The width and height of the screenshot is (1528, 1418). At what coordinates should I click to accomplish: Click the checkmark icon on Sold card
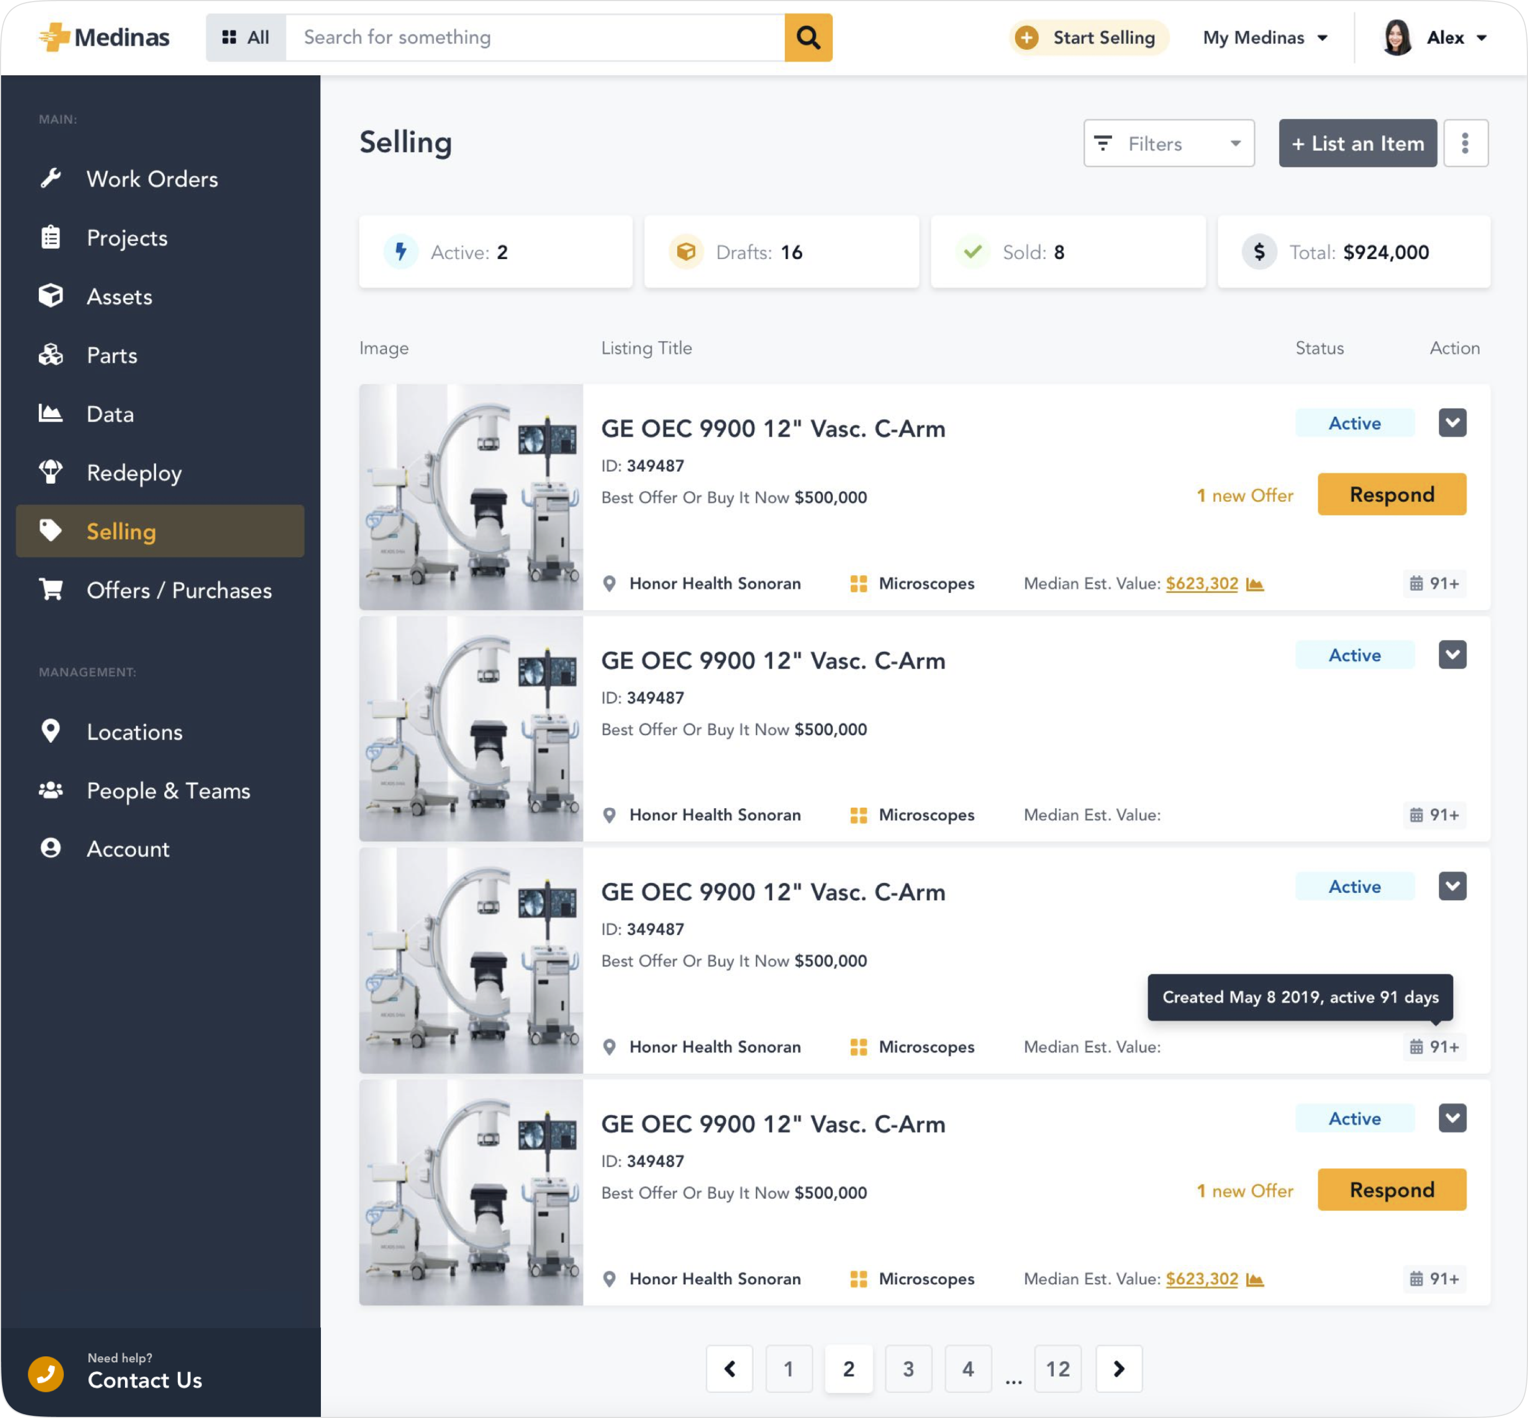click(973, 251)
